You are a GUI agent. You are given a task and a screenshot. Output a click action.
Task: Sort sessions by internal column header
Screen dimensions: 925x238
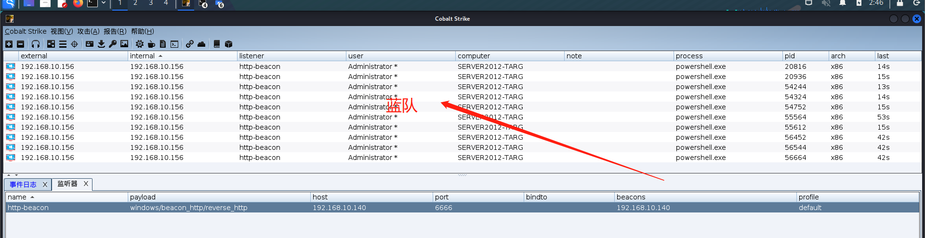tap(183, 56)
